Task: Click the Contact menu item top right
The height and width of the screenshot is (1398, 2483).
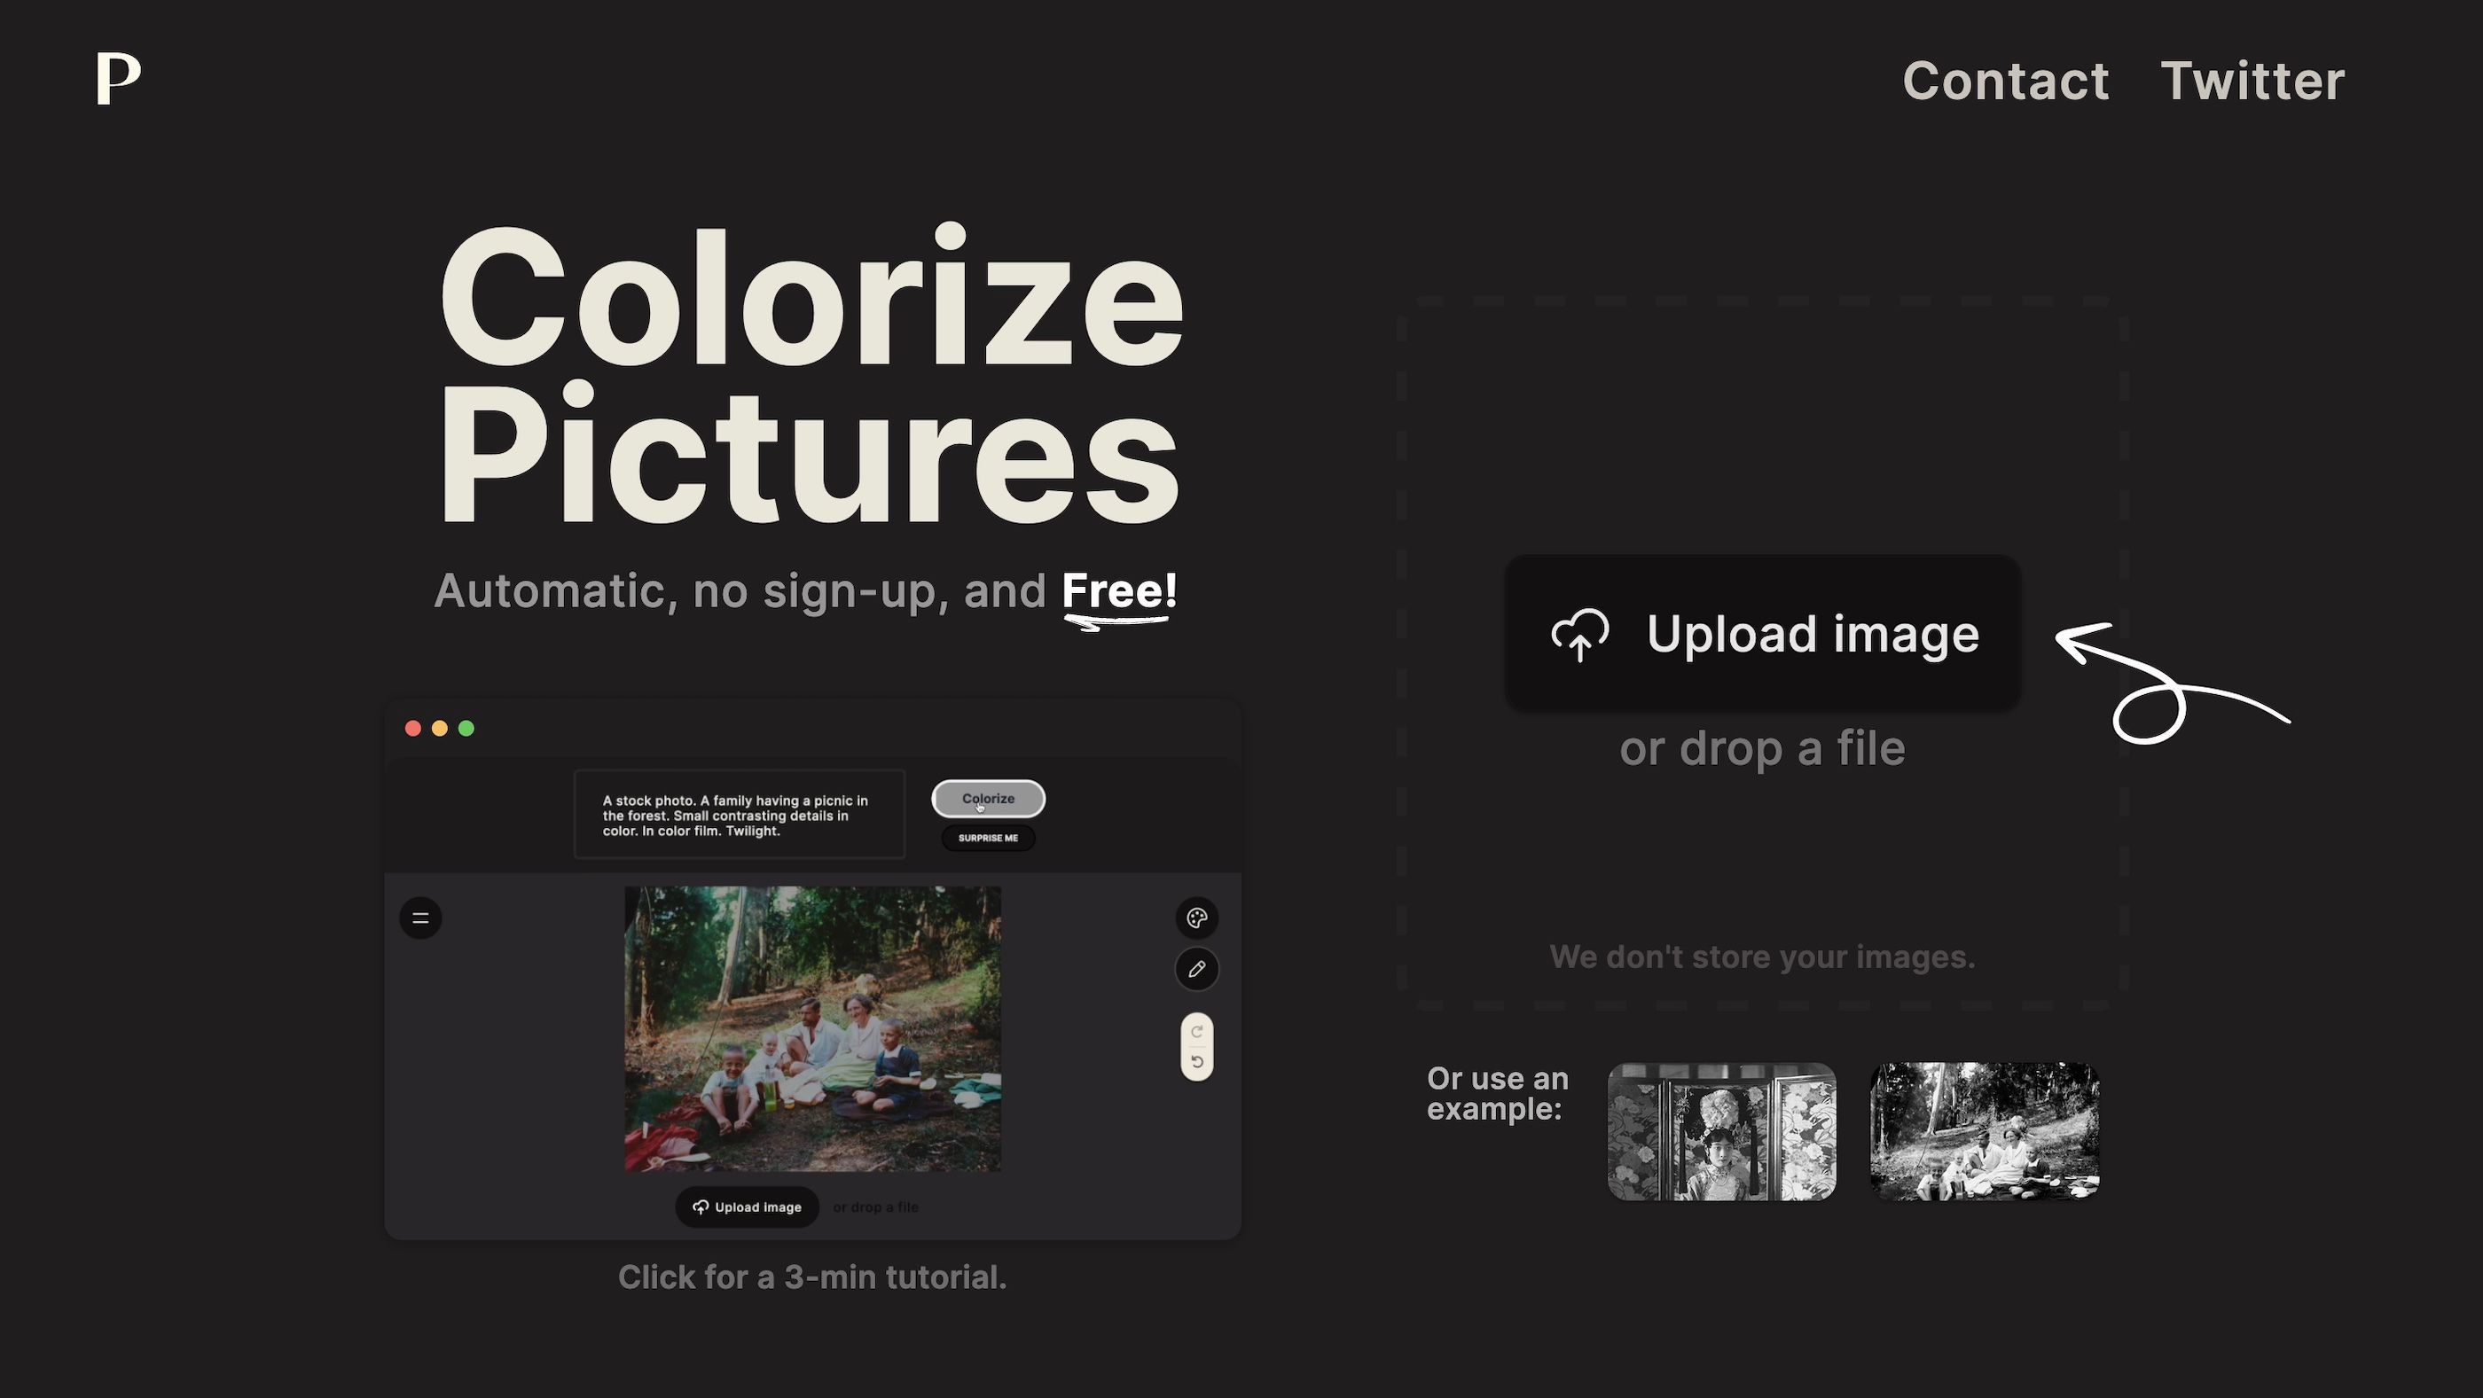Action: coord(2004,80)
